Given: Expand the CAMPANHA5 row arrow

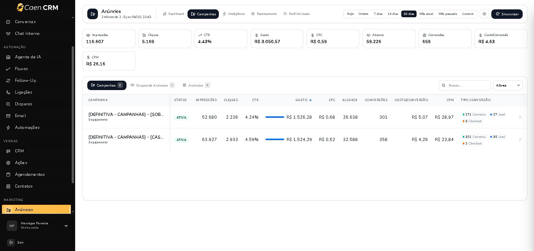Looking at the screenshot, I should tap(520, 139).
